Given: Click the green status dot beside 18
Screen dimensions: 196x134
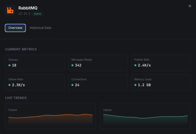Looking at the screenshot, I should 9,65.
